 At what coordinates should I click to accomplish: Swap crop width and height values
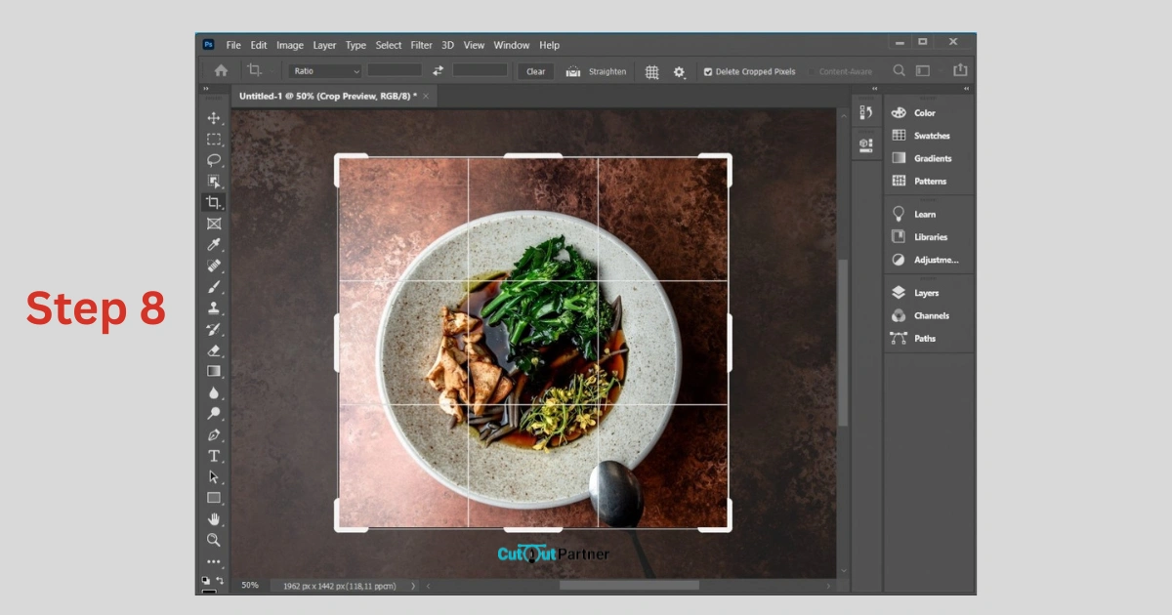pos(438,71)
